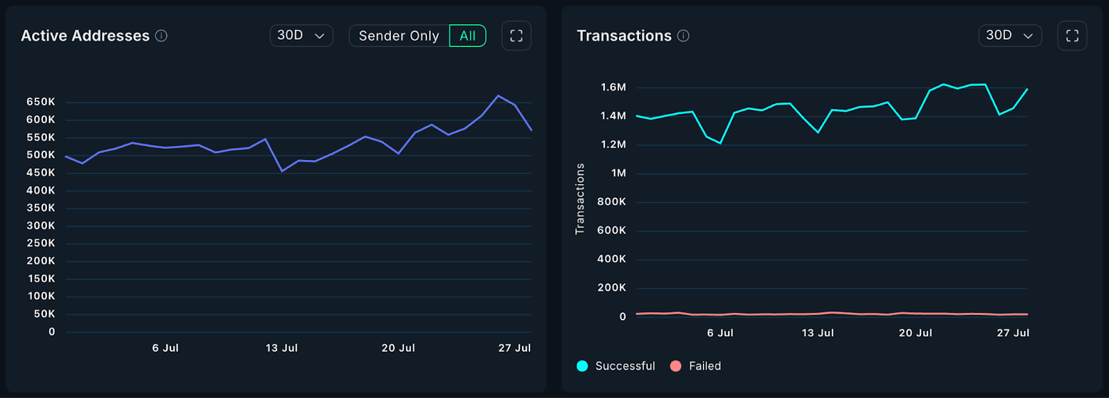Click the Active Addresses heading text

pyautogui.click(x=85, y=36)
